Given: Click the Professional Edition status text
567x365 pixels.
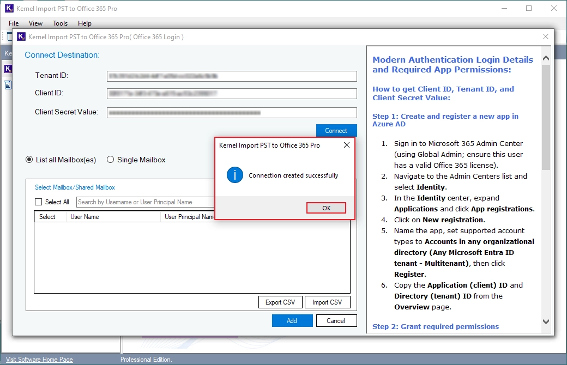Looking at the screenshot, I should pos(146,360).
